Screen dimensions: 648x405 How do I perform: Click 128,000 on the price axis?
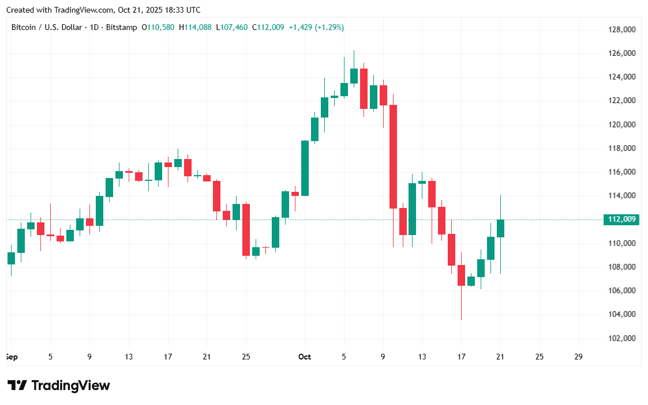point(622,29)
